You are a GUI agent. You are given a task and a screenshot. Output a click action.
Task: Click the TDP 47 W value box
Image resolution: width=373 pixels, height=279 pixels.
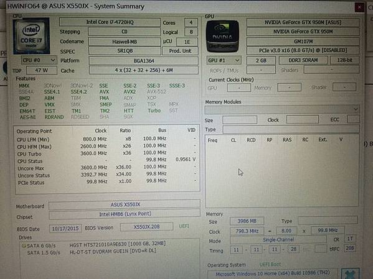tap(42, 70)
